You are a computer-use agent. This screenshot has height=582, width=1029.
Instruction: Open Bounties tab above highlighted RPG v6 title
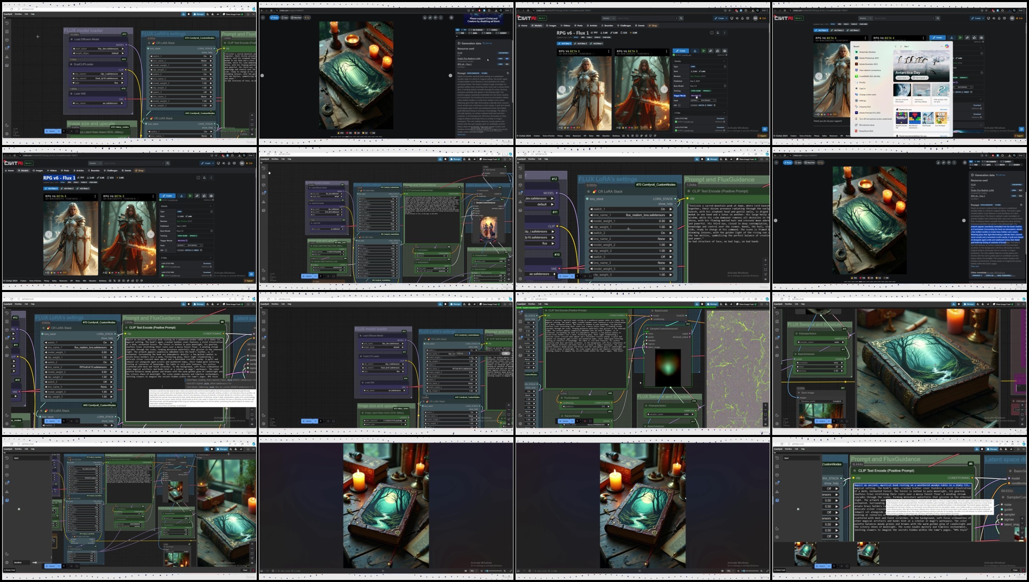coord(94,170)
